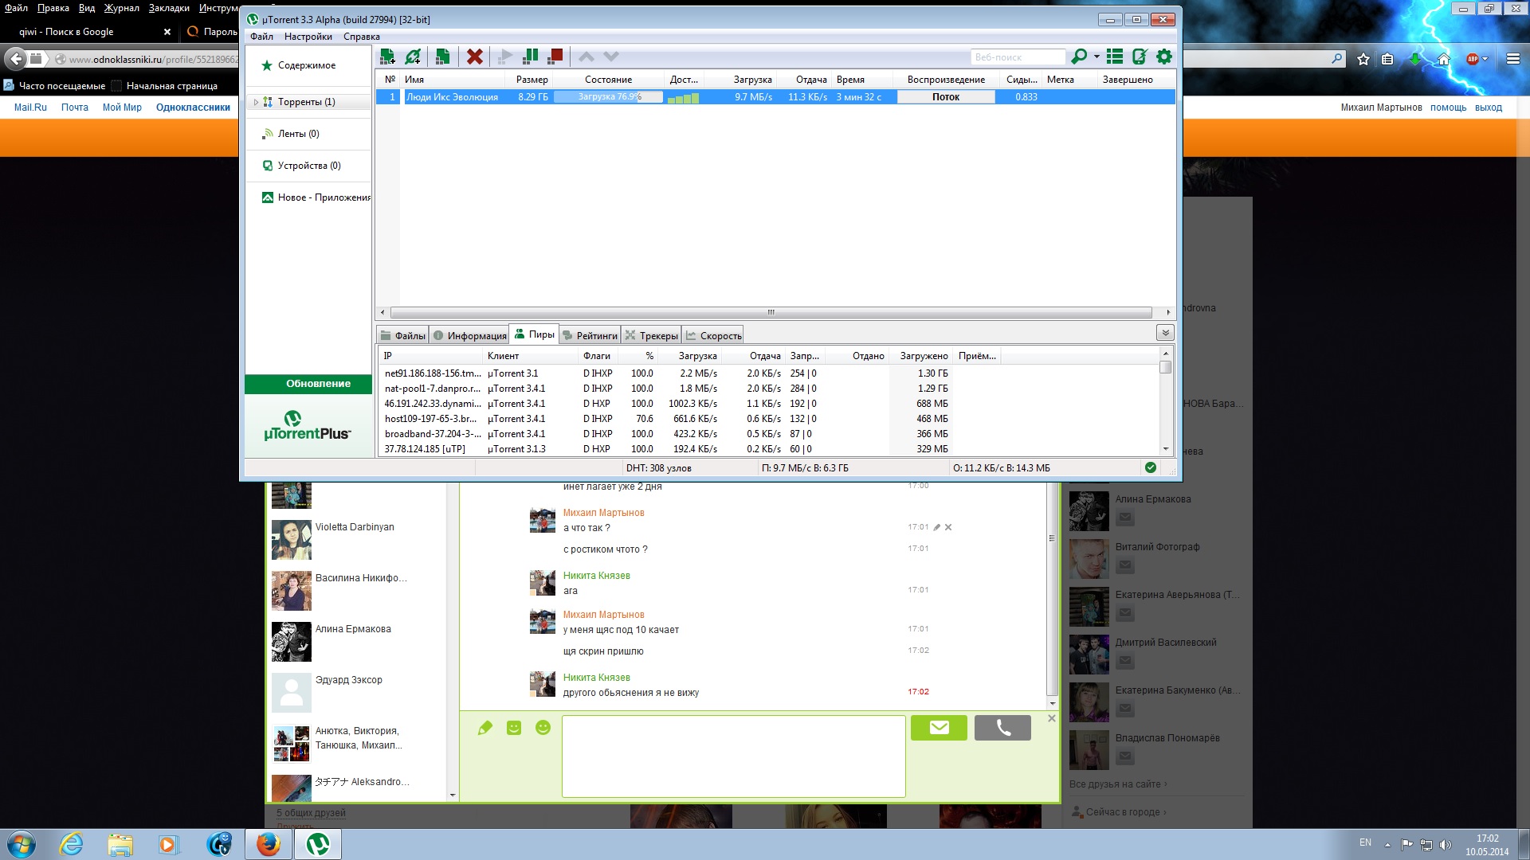Collapse the detail pane chevron button
The image size is (1530, 860).
(1165, 333)
